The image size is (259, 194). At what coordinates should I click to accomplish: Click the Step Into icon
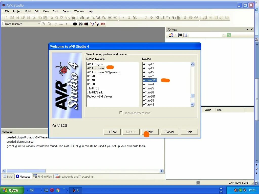pos(157,17)
